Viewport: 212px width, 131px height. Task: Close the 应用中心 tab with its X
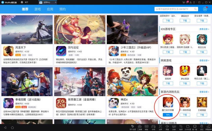click(56, 2)
